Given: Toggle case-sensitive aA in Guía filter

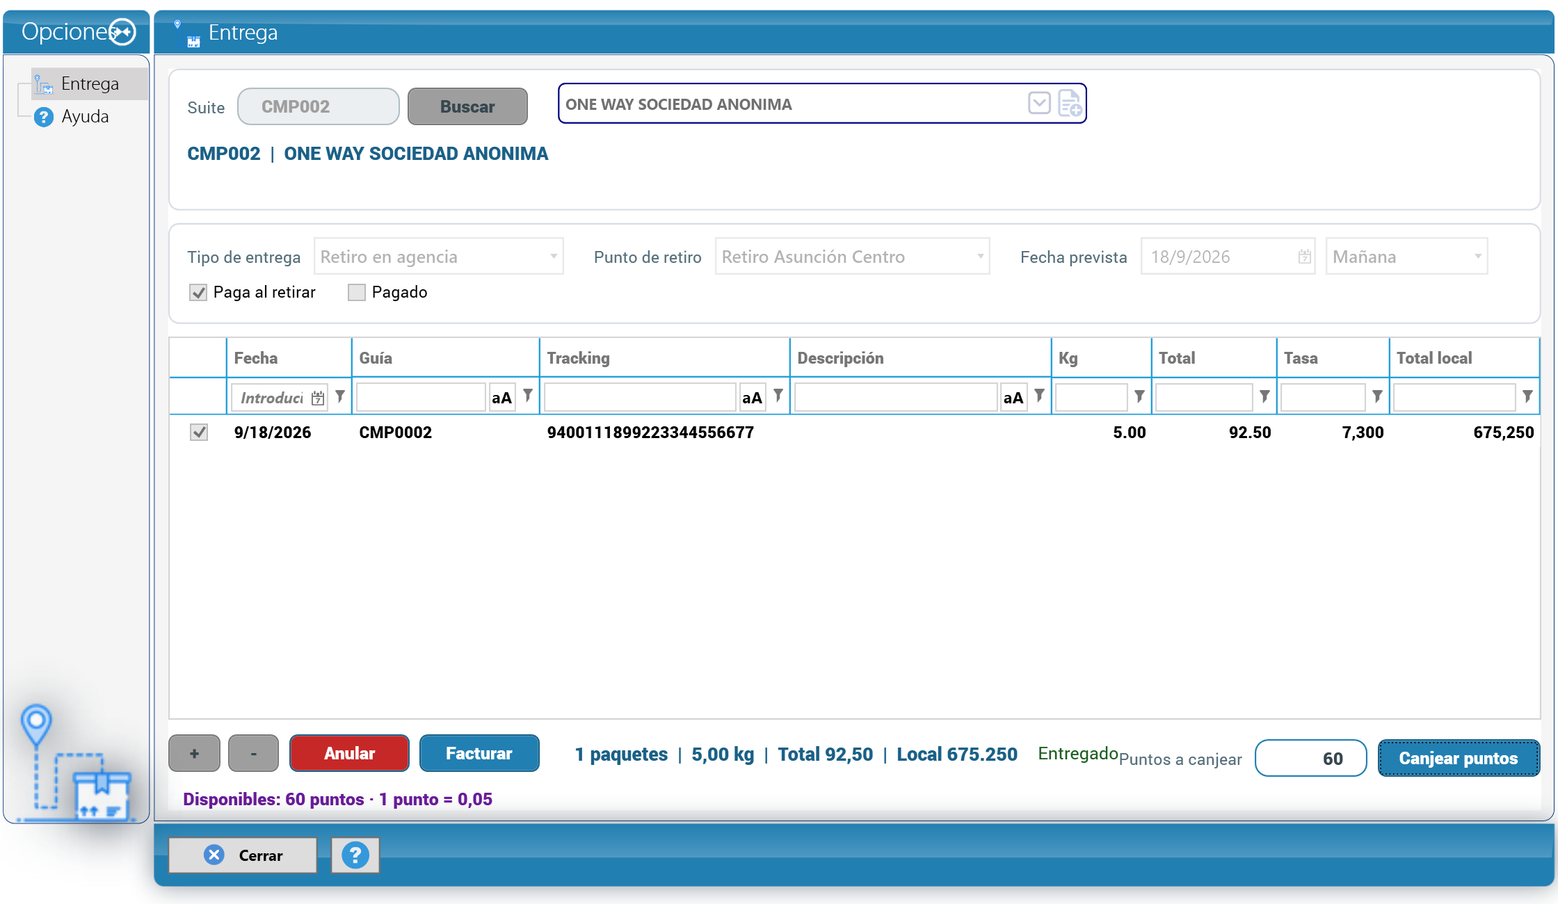Looking at the screenshot, I should [x=501, y=398].
